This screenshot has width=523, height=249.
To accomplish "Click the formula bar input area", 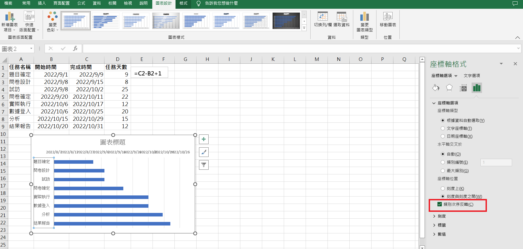I will tap(299, 49).
